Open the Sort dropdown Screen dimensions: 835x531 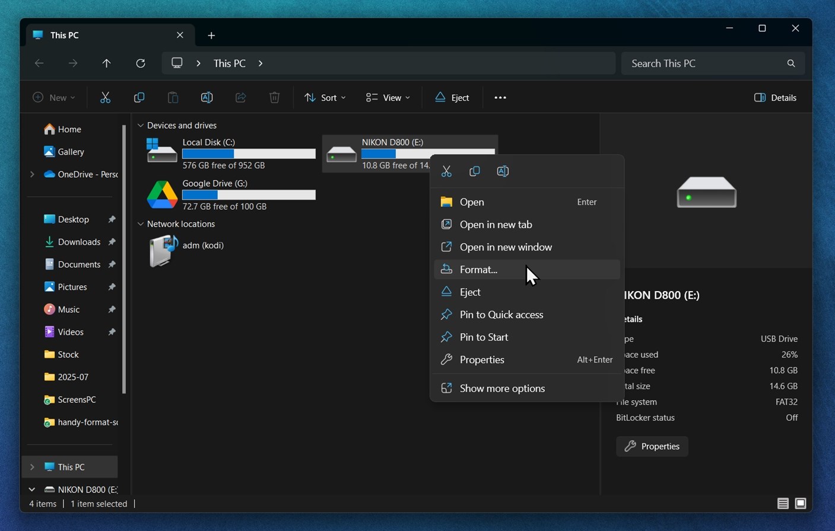click(325, 98)
